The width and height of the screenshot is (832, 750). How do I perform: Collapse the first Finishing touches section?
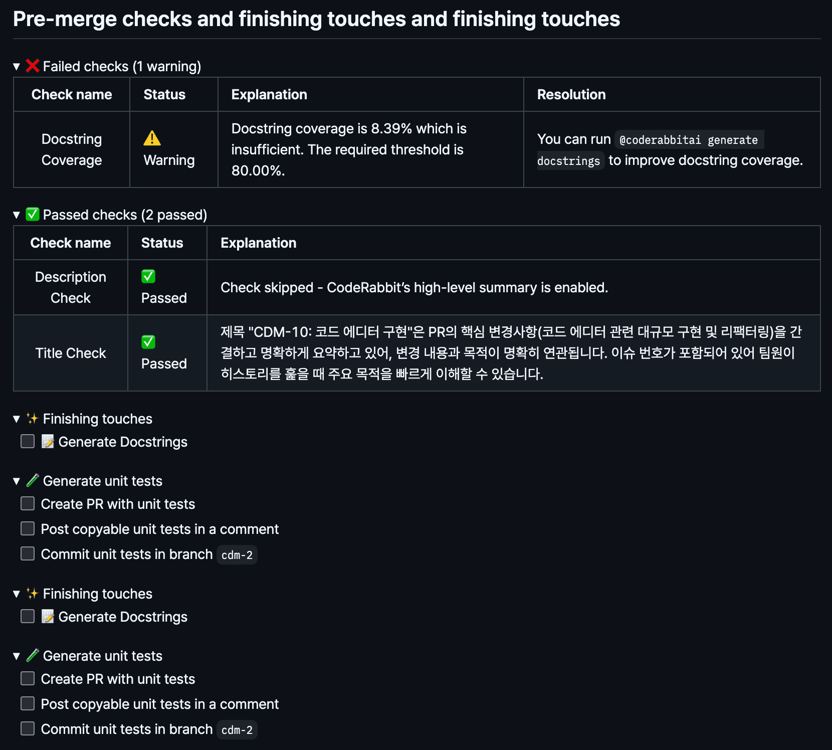tap(16, 419)
